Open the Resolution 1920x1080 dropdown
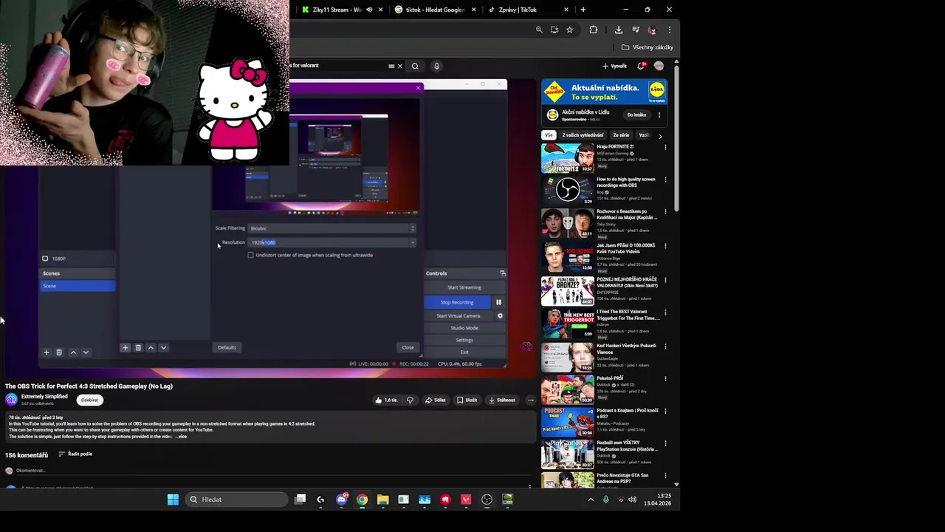 tap(331, 242)
